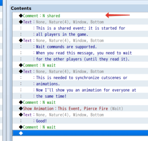Select the last 'Comment : N wait' line below 'Good!'
The width and height of the screenshot is (148, 141).
pos(80,127)
